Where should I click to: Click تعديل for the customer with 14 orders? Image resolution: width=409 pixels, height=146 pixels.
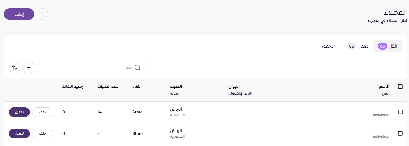pyautogui.click(x=19, y=112)
